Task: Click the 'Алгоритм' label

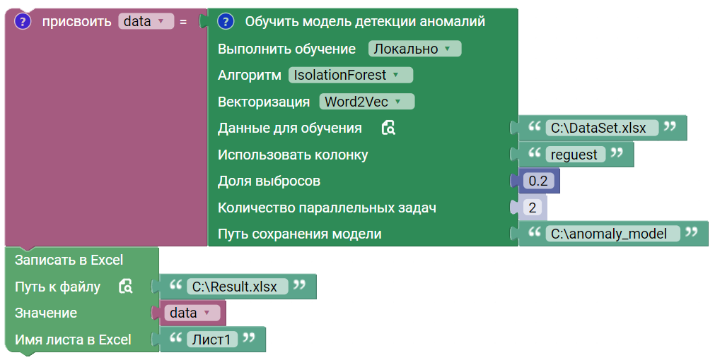Action: (250, 75)
